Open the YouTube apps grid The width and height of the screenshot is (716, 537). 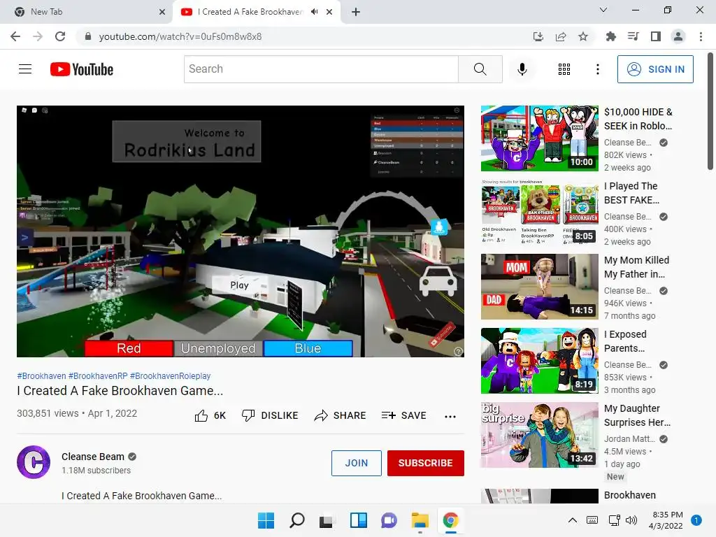coord(564,69)
